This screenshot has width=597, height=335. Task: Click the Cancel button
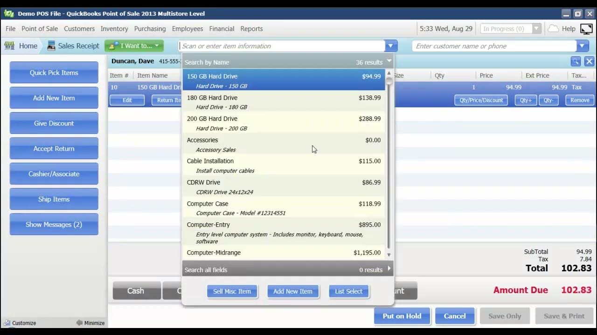pyautogui.click(x=455, y=316)
